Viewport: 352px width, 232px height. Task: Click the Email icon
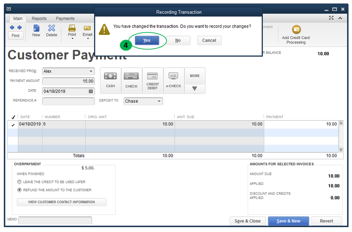point(87,28)
